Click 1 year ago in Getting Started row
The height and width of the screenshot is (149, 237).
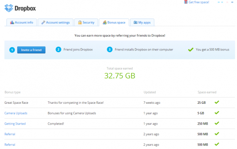coord(151,124)
